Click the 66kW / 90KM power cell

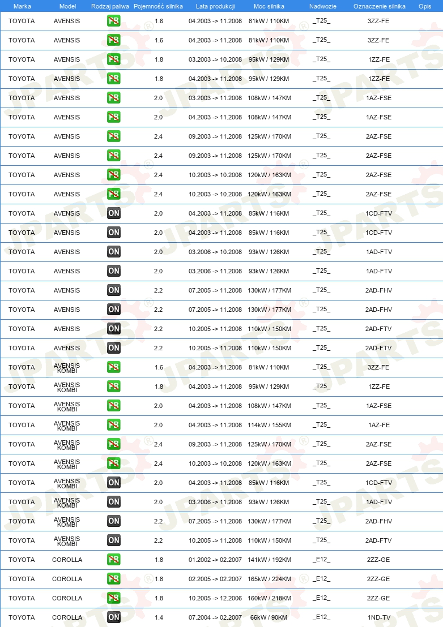point(269,617)
